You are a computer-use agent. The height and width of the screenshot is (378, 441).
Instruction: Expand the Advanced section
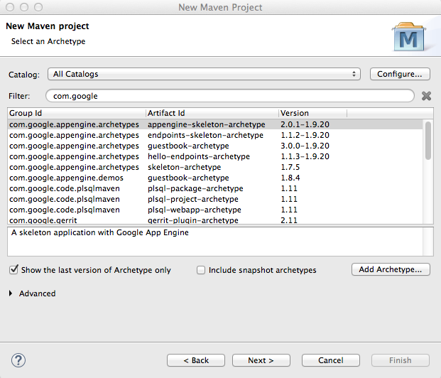click(11, 293)
